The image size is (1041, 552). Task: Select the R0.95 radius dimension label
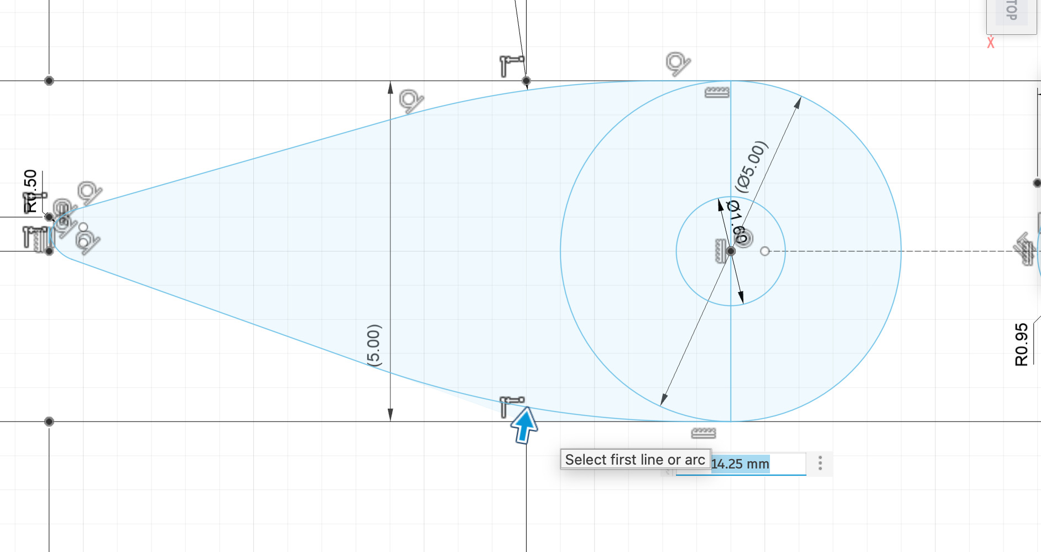tap(1021, 345)
